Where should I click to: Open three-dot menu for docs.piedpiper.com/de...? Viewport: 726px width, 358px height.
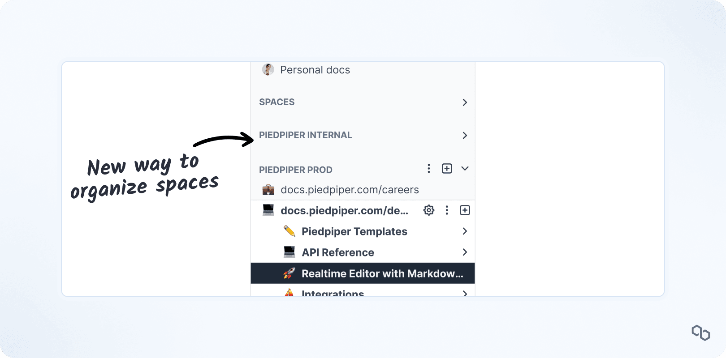(x=447, y=210)
